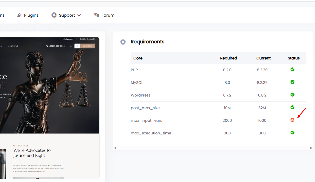Select the max_execution_time row label

click(151, 133)
